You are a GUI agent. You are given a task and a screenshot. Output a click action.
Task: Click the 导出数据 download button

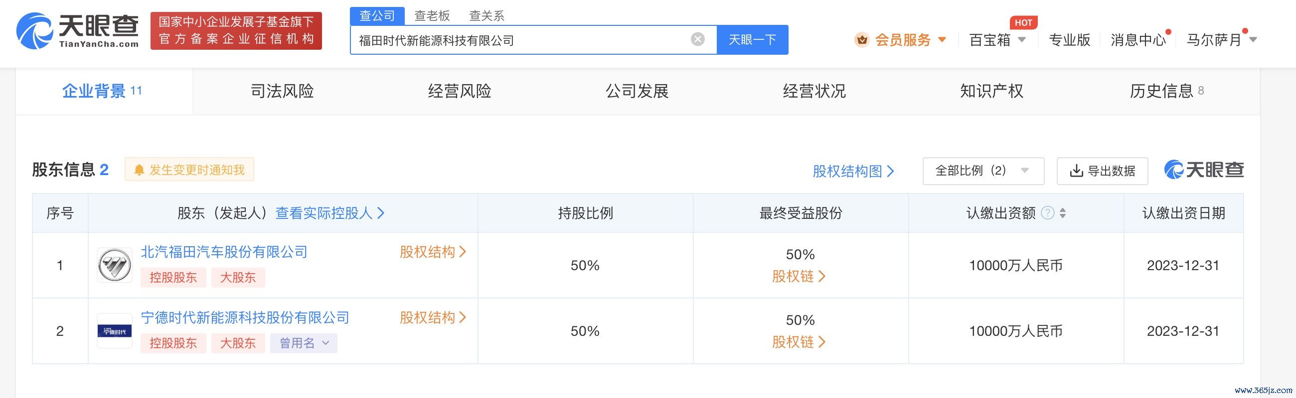point(1102,171)
